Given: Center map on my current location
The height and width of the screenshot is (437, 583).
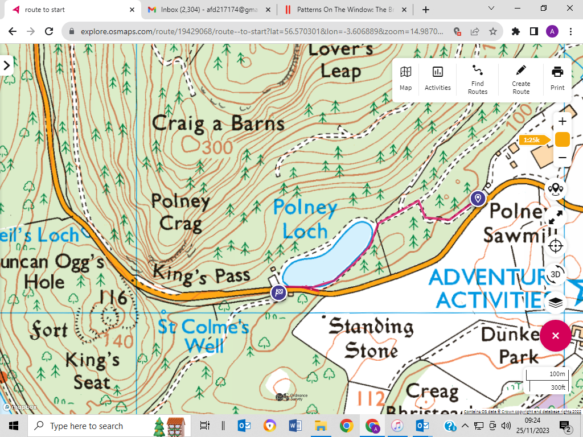Looking at the screenshot, I should 556,246.
